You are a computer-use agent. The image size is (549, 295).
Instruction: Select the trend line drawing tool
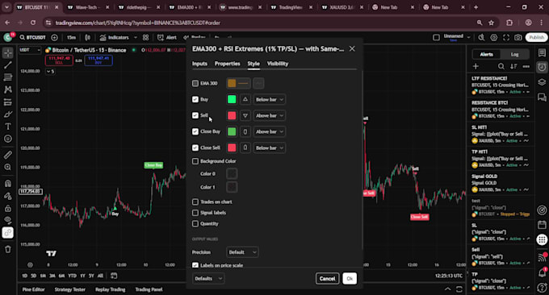pyautogui.click(x=8, y=65)
